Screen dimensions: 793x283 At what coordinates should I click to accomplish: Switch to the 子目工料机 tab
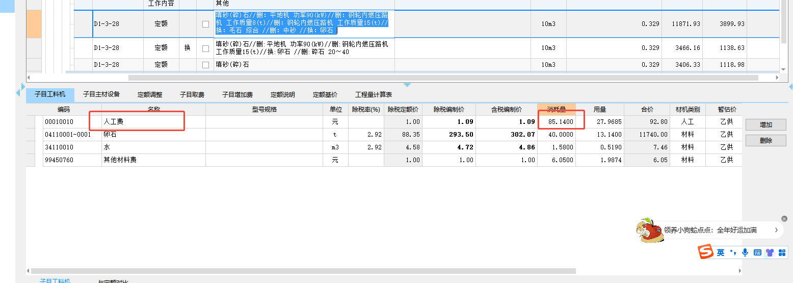[50, 95]
